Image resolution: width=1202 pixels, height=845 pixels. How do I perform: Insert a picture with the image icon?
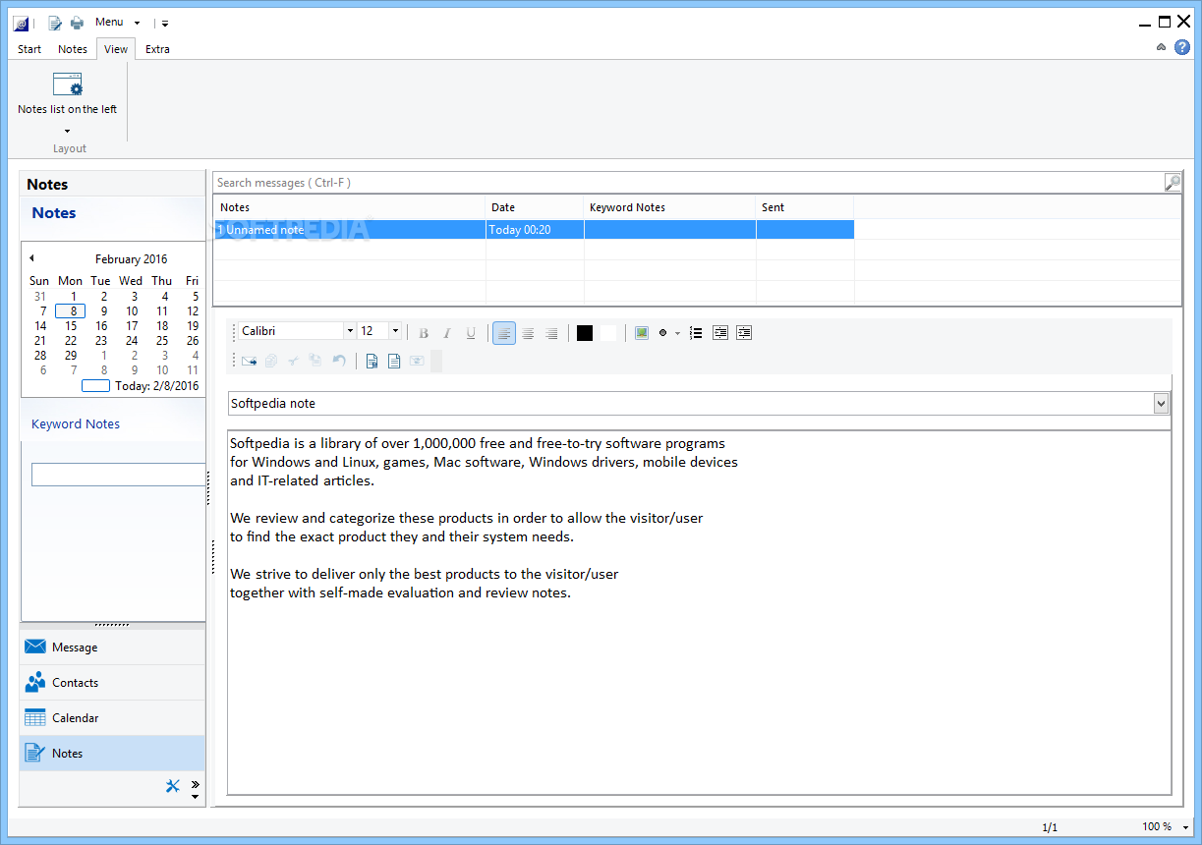642,333
